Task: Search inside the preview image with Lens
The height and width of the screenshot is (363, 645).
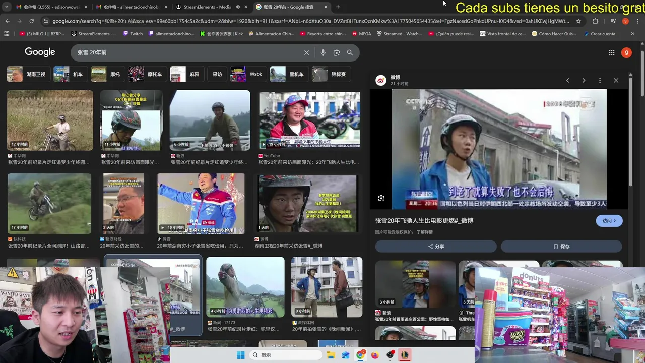Action: coord(381,198)
